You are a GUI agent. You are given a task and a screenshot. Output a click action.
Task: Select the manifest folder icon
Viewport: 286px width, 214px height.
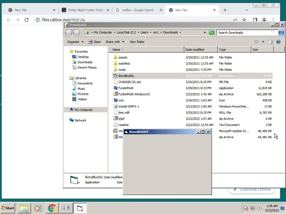(x=115, y=64)
